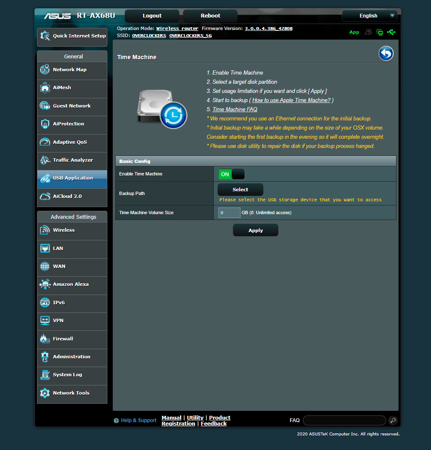Open the Manual footer link

(171, 418)
